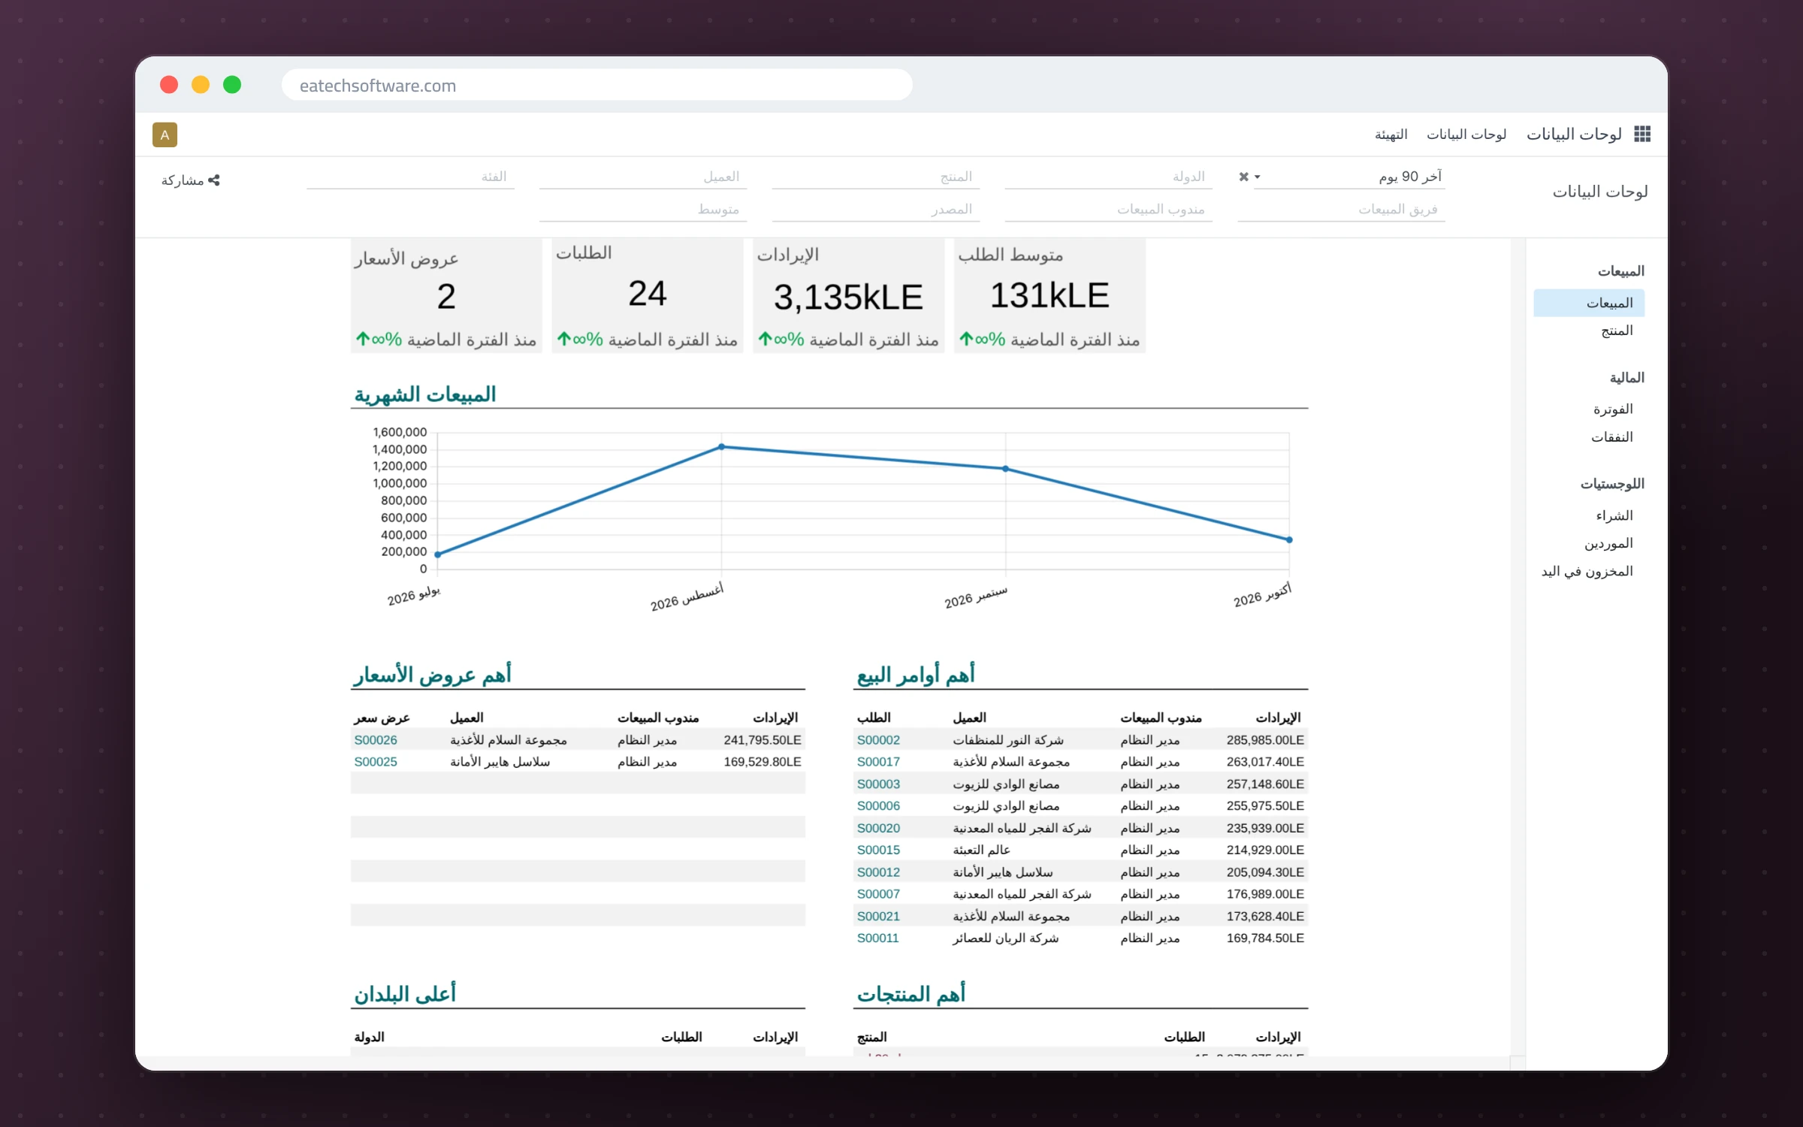
Task: Open sales order S00017 link
Action: (x=878, y=762)
